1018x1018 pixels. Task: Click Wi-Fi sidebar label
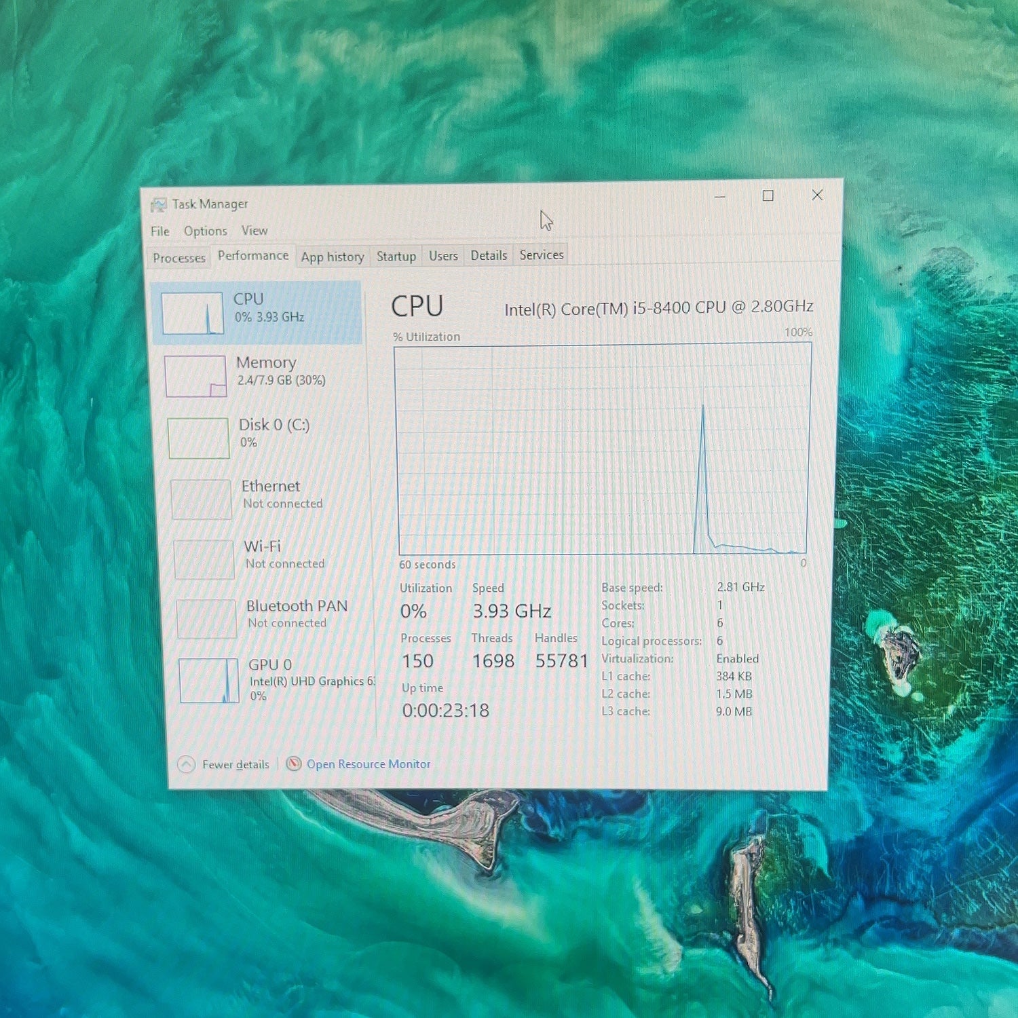point(262,546)
